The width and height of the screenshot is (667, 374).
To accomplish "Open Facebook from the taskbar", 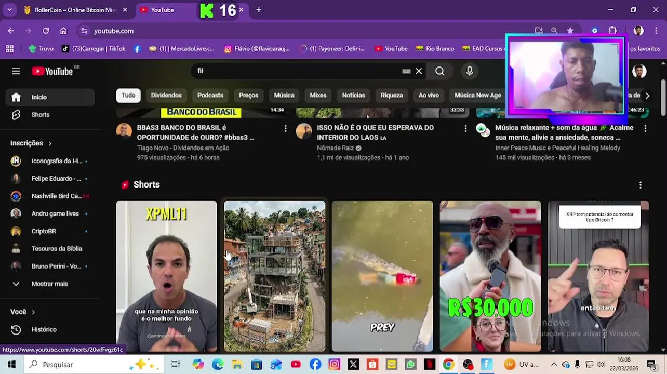I will click(315, 365).
